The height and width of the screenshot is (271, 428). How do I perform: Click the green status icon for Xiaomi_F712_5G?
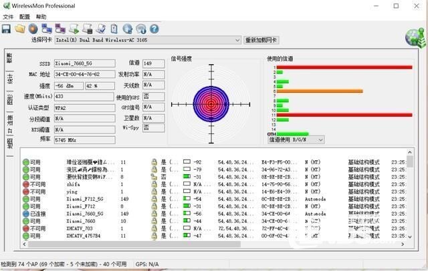pos(26,200)
